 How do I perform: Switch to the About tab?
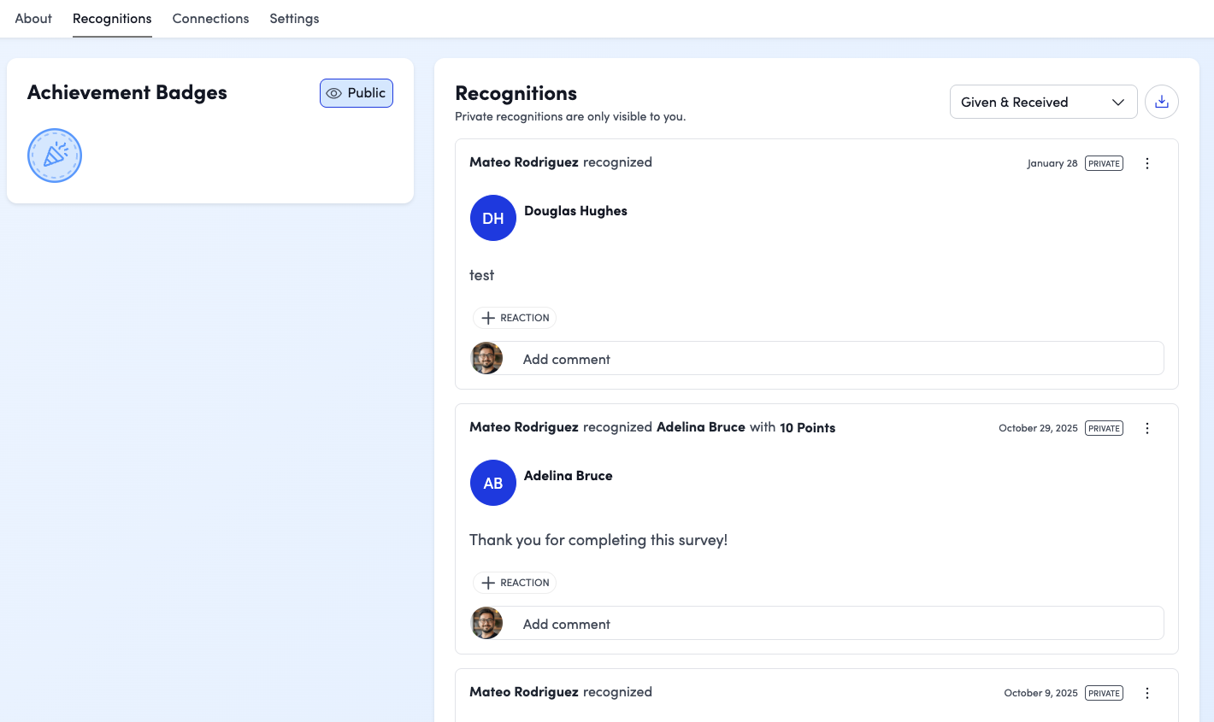pos(33,19)
